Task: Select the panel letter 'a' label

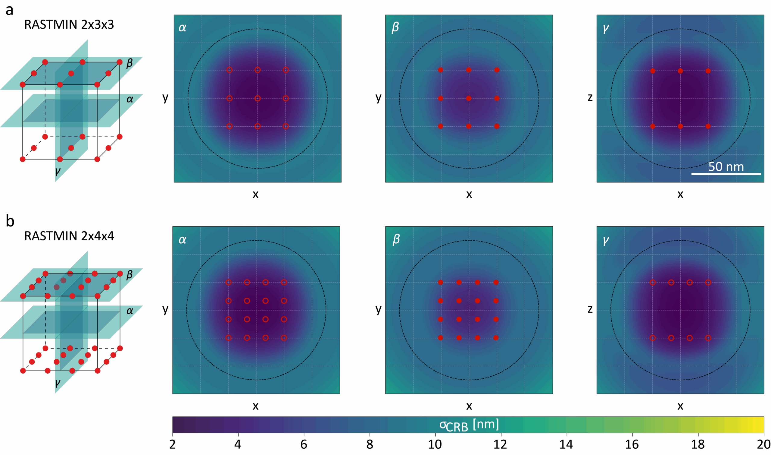Action: pyautogui.click(x=10, y=10)
